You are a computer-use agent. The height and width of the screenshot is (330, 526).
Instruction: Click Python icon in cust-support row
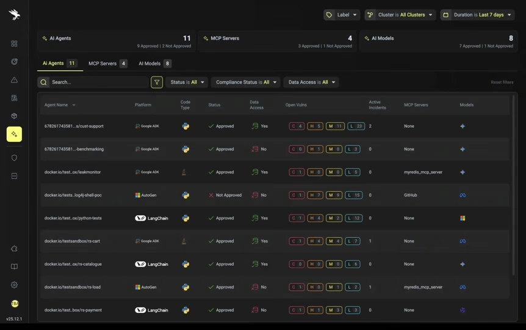[x=186, y=127]
